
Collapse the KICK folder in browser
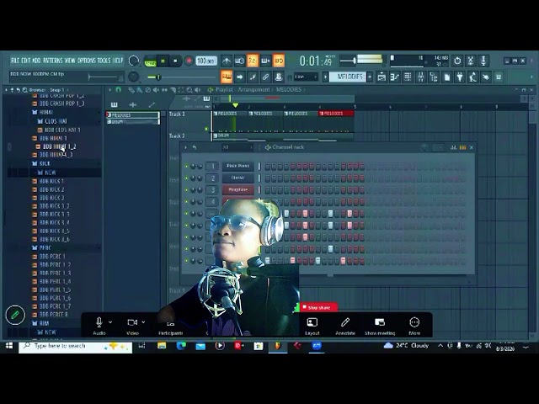(41, 163)
